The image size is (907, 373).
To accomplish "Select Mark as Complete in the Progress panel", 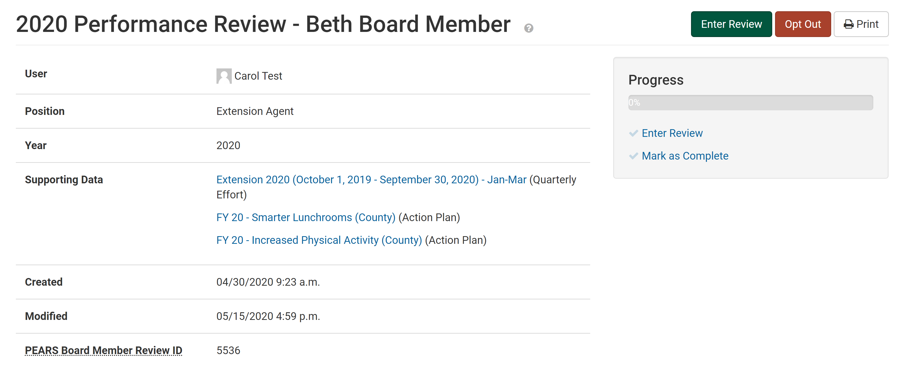I will click(685, 155).
